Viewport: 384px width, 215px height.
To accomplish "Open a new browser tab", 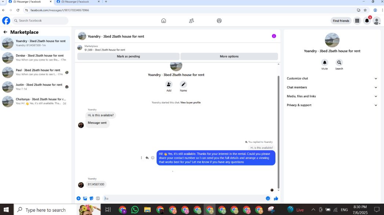I will pos(106,2).
